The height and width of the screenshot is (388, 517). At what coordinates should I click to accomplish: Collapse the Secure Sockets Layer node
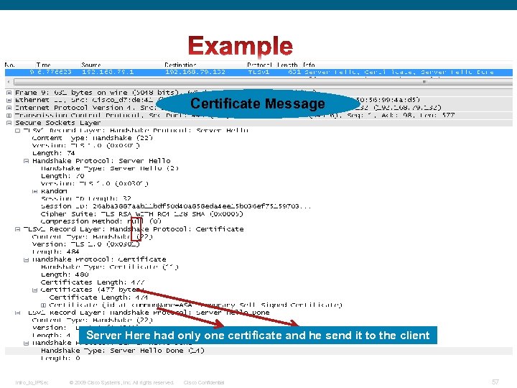(9, 123)
